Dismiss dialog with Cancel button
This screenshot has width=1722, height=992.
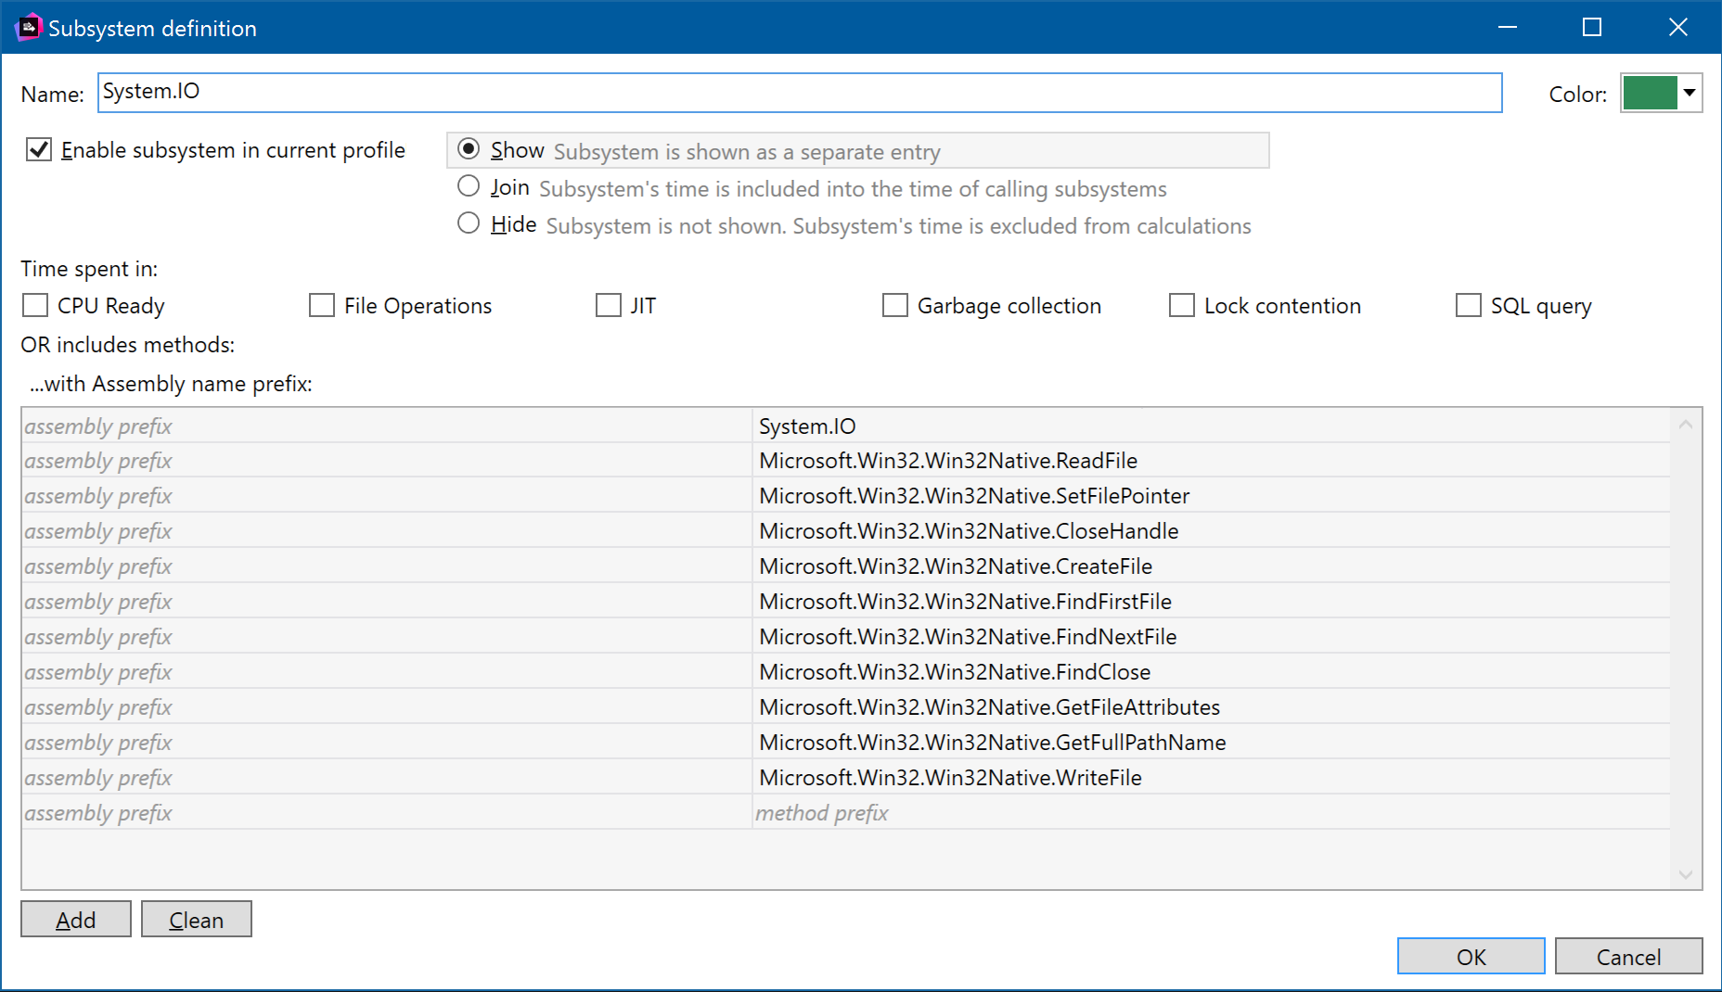1629,956
